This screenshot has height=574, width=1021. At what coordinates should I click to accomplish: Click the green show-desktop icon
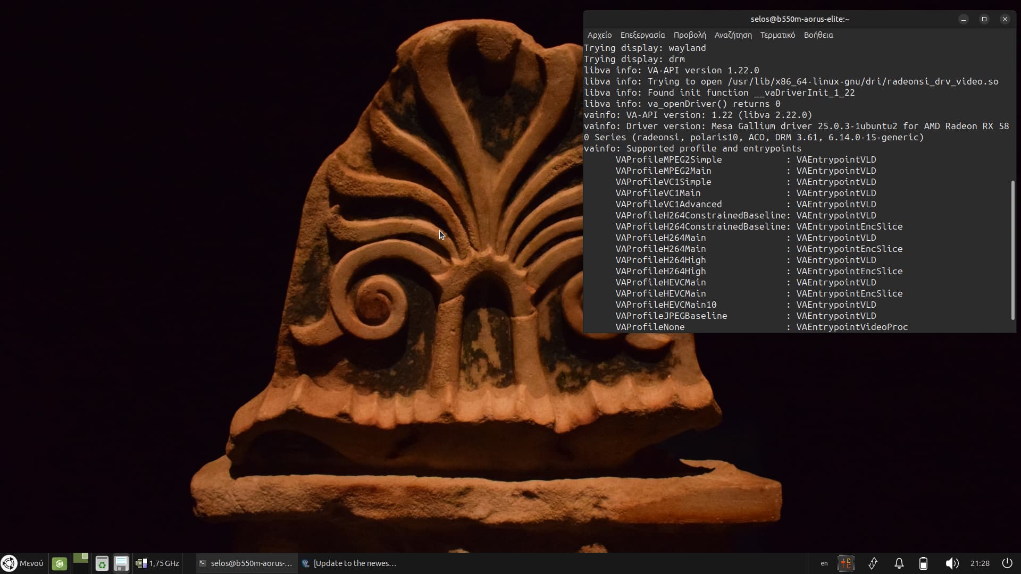[x=60, y=563]
